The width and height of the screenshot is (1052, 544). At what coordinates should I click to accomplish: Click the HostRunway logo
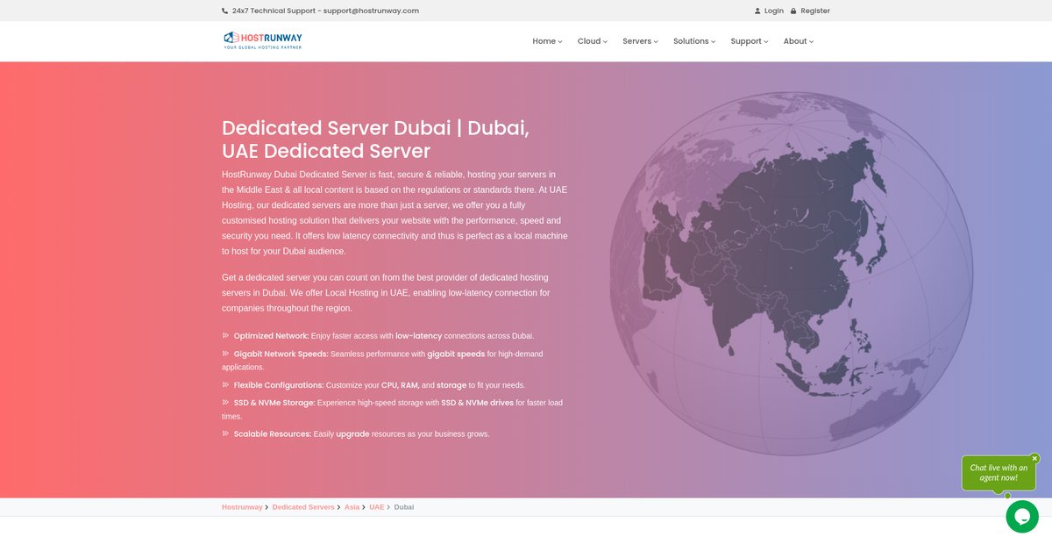[263, 40]
